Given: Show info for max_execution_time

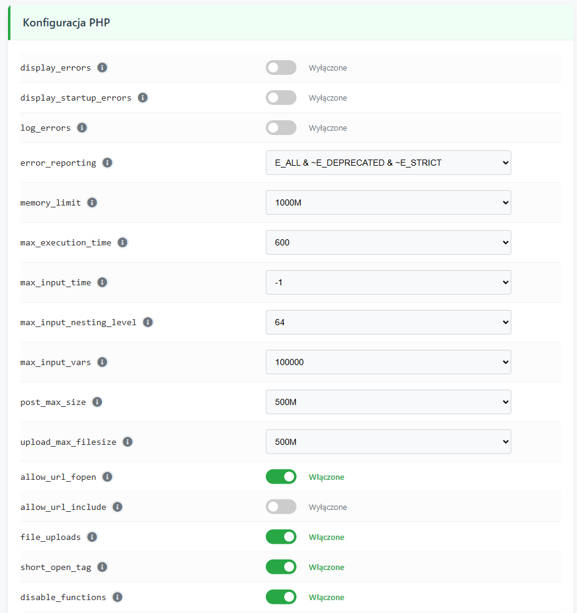Looking at the screenshot, I should point(122,242).
